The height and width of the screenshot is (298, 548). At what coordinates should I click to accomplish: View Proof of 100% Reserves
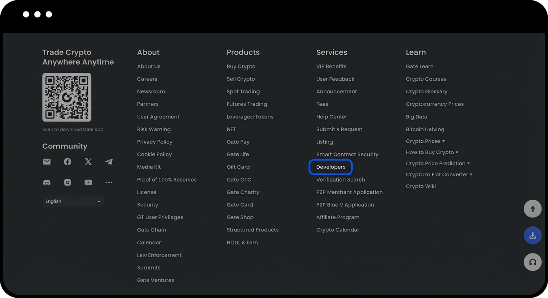pos(167,180)
